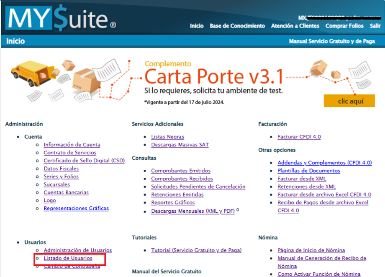View Comprobantes Emitidos
385x277 pixels.
[x=181, y=171]
